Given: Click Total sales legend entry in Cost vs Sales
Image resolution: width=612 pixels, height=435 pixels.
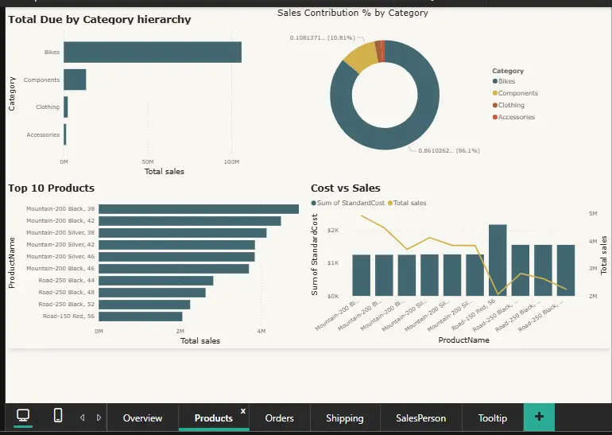Looking at the screenshot, I should tap(407, 203).
